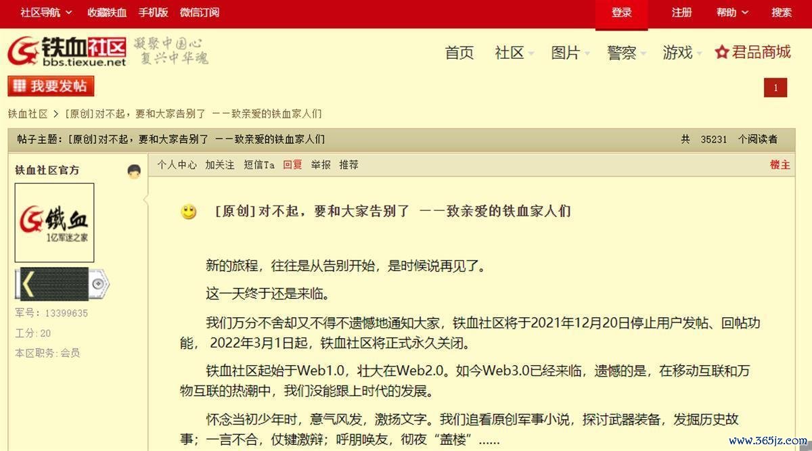This screenshot has height=451, width=812.
Task: Go to 首页 home tab
Action: tap(459, 53)
